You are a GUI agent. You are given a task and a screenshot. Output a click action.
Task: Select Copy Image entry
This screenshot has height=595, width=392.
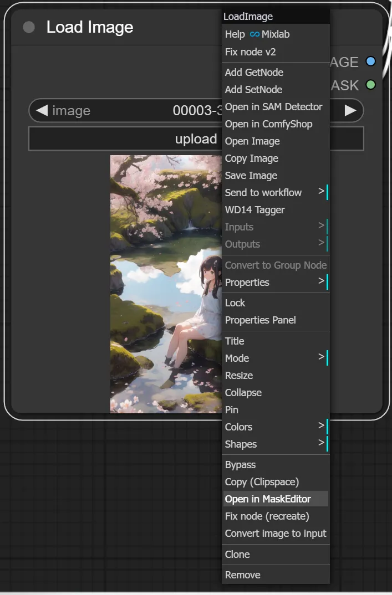[276, 158]
